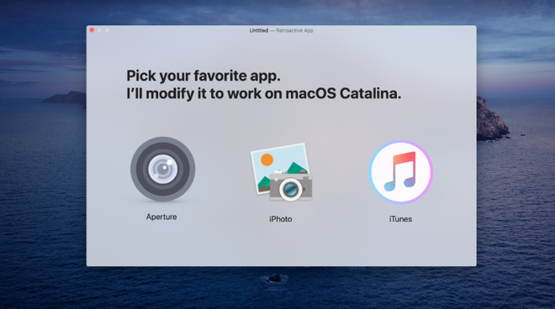Click the "Pick your favorite app." heading

(x=203, y=76)
